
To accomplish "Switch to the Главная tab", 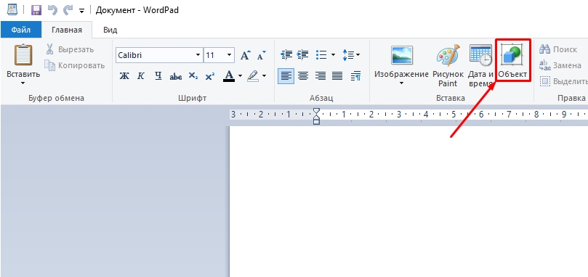I will click(67, 30).
